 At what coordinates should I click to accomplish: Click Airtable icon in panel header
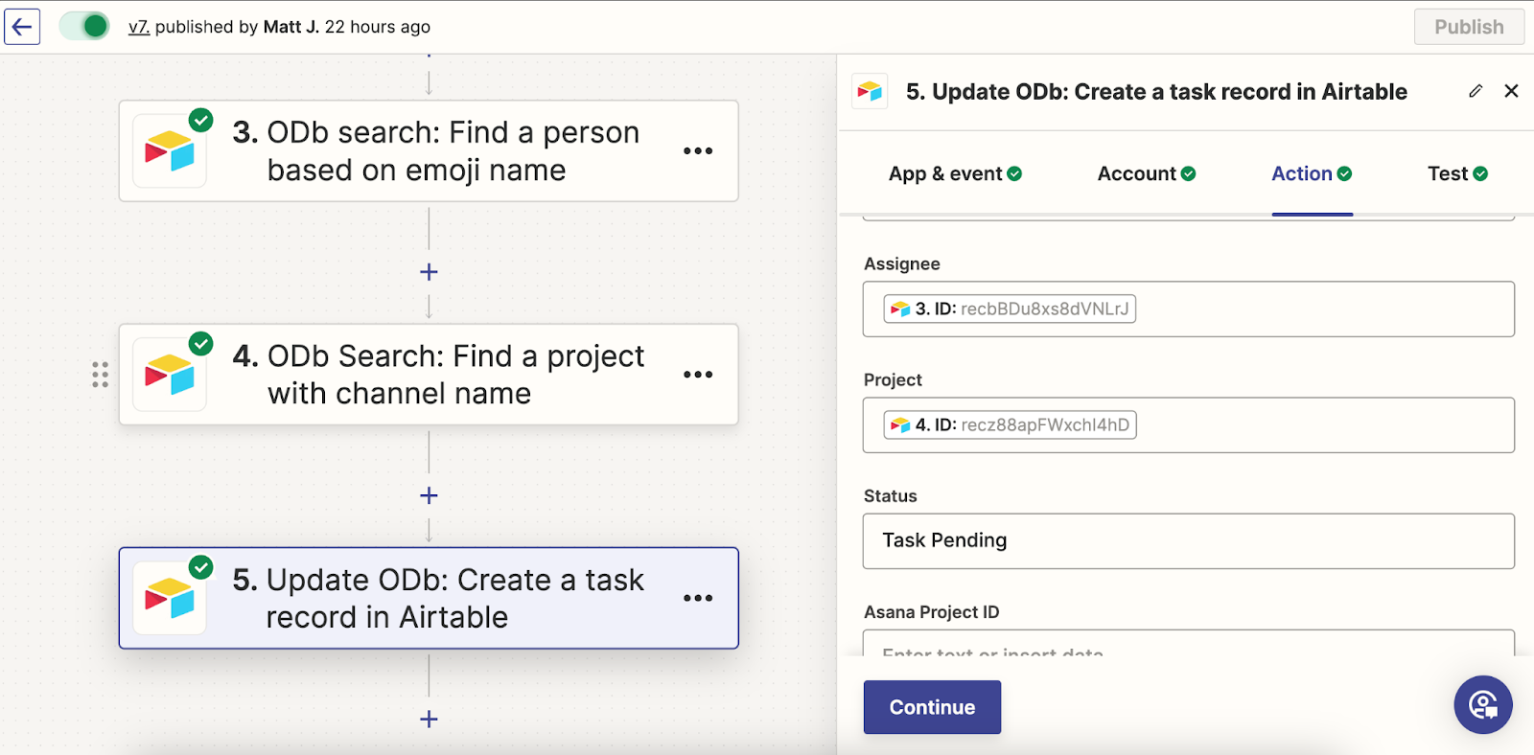[x=870, y=92]
